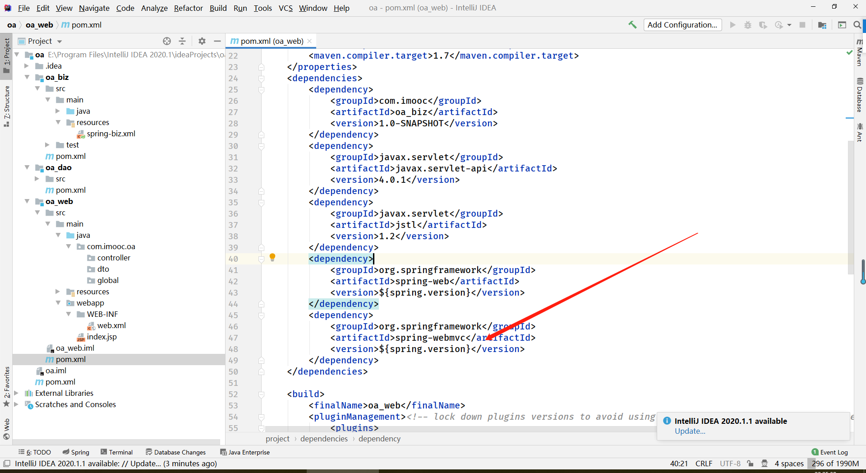Open the Favorites tool window on left sidebar

tap(7, 386)
